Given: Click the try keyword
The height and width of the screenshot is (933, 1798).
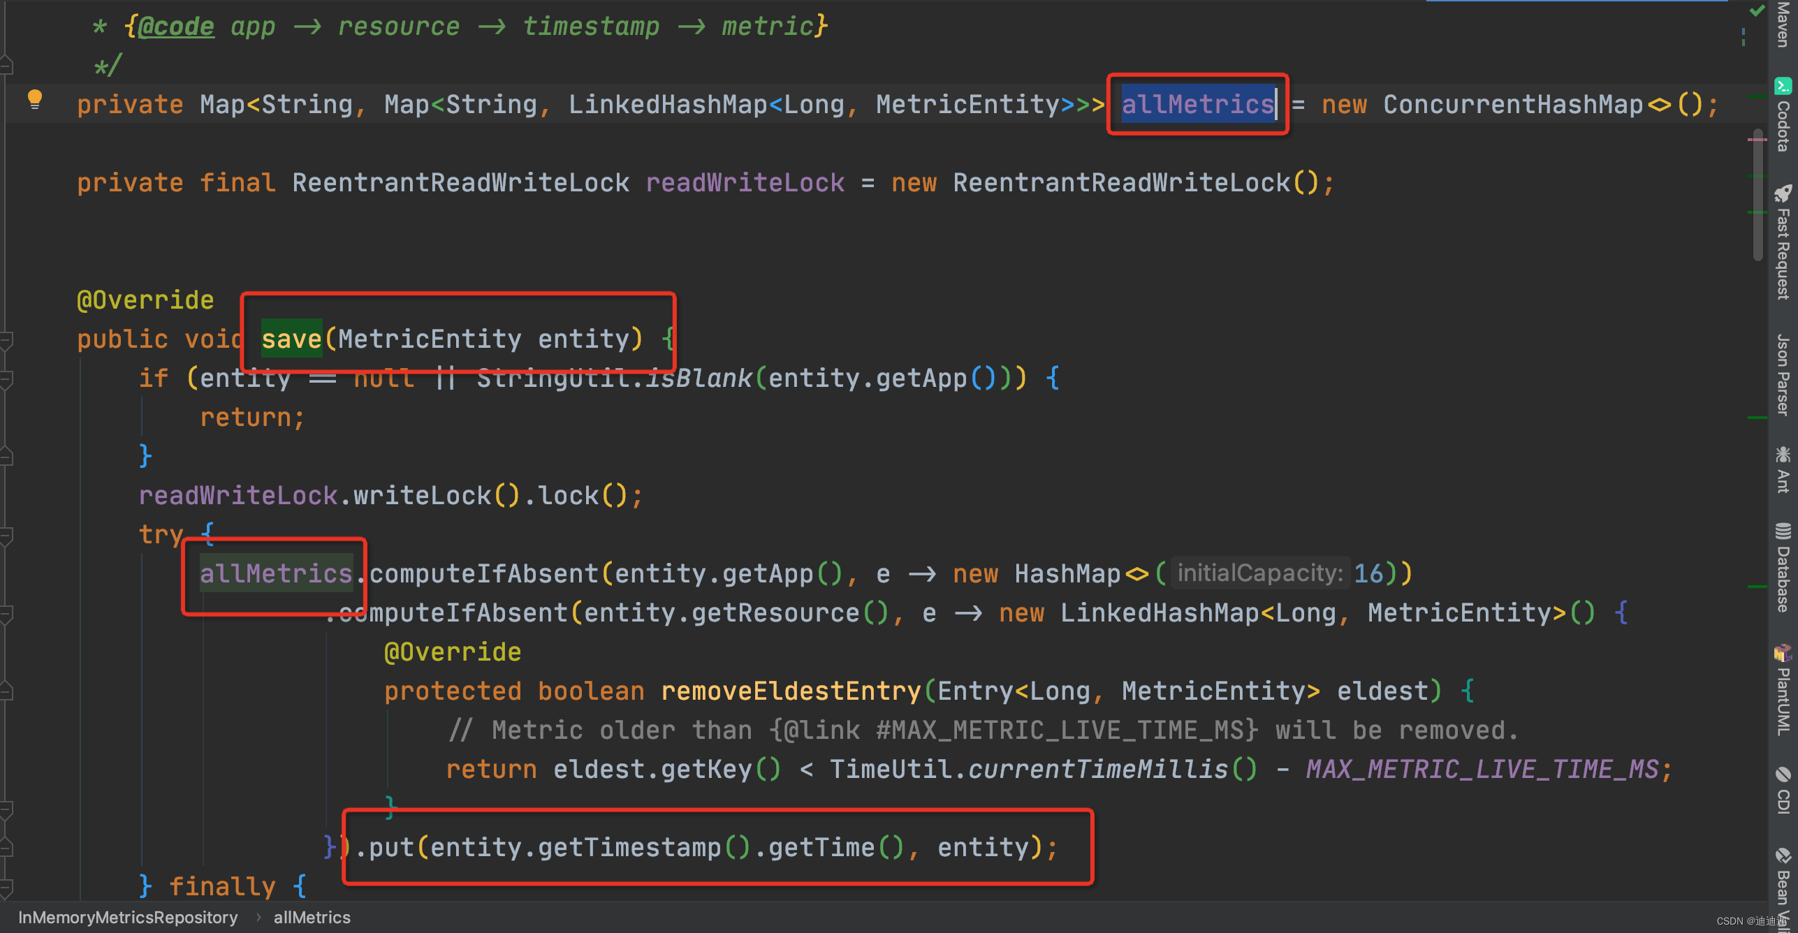Looking at the screenshot, I should pyautogui.click(x=161, y=535).
